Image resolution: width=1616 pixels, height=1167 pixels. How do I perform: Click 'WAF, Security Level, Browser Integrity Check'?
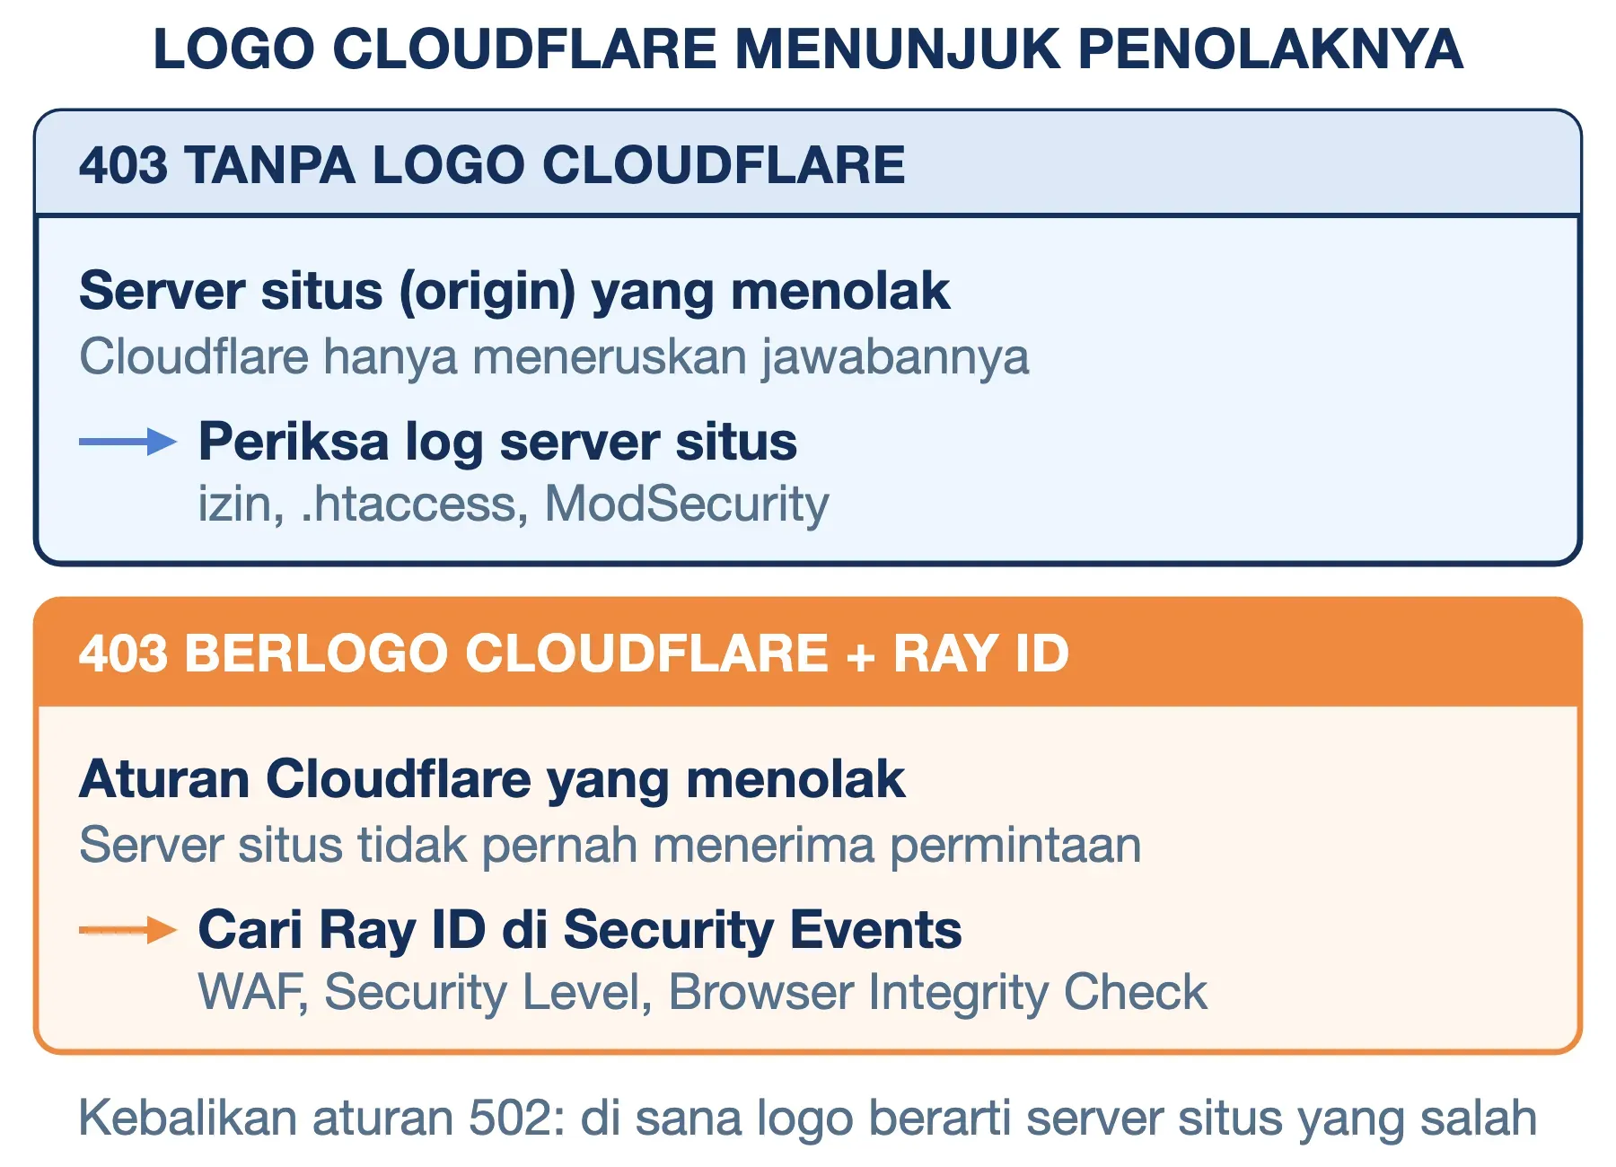click(702, 992)
